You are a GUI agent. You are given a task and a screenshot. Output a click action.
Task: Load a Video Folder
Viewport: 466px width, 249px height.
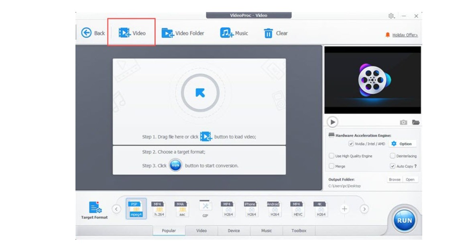[x=183, y=33]
